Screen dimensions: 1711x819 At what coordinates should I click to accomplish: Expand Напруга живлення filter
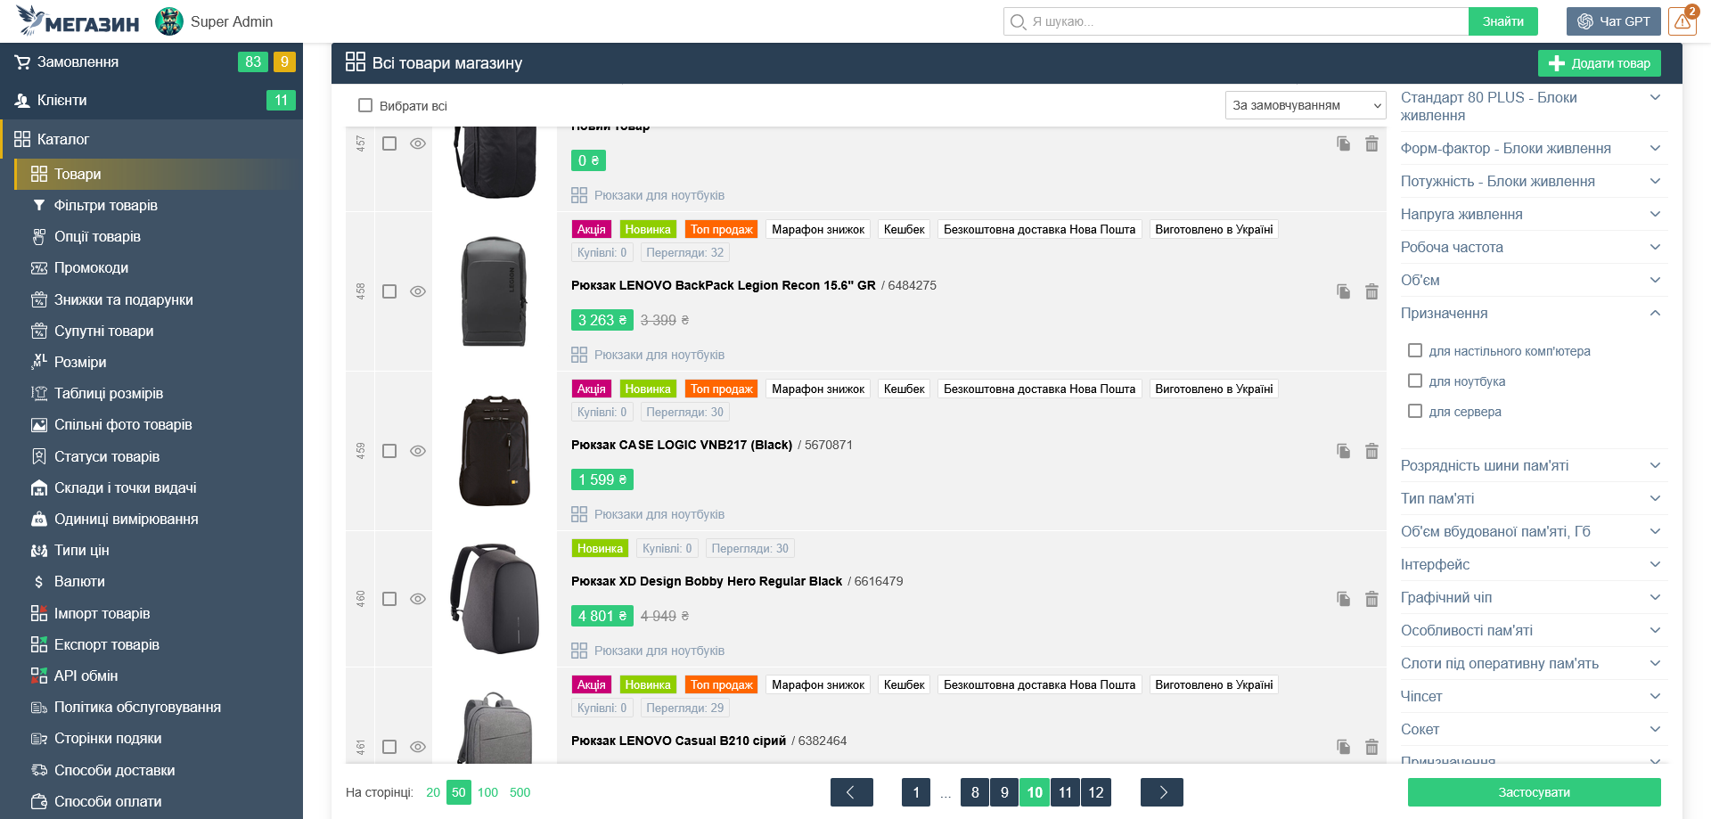[1533, 215]
